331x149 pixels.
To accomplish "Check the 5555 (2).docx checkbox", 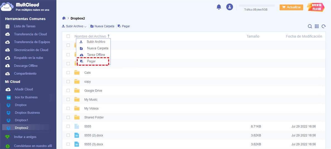I will point(68,135).
